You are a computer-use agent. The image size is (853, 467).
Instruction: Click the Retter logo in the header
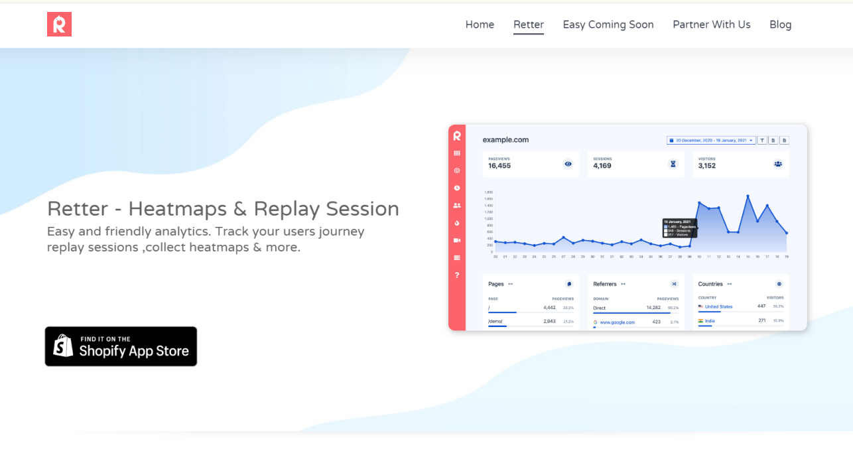(x=59, y=25)
